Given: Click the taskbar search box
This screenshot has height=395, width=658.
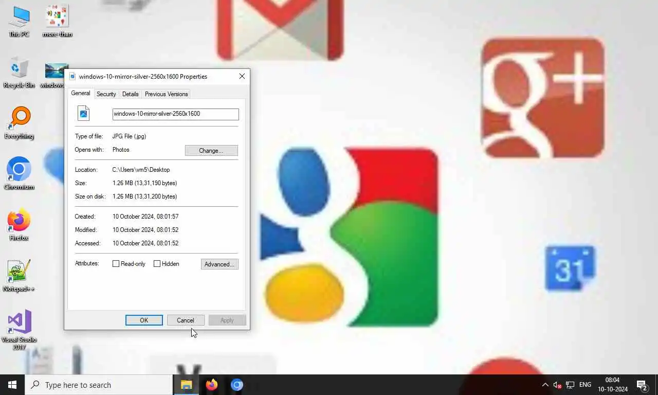Looking at the screenshot, I should (x=99, y=385).
